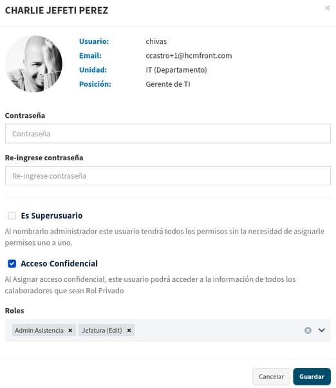Remove the Jefatura (Edit) role tag
Viewport: 336px width, 388px height.
click(x=129, y=330)
